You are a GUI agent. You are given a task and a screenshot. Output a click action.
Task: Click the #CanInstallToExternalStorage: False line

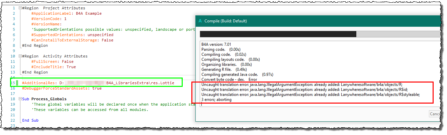pyautogui.click(x=72, y=40)
